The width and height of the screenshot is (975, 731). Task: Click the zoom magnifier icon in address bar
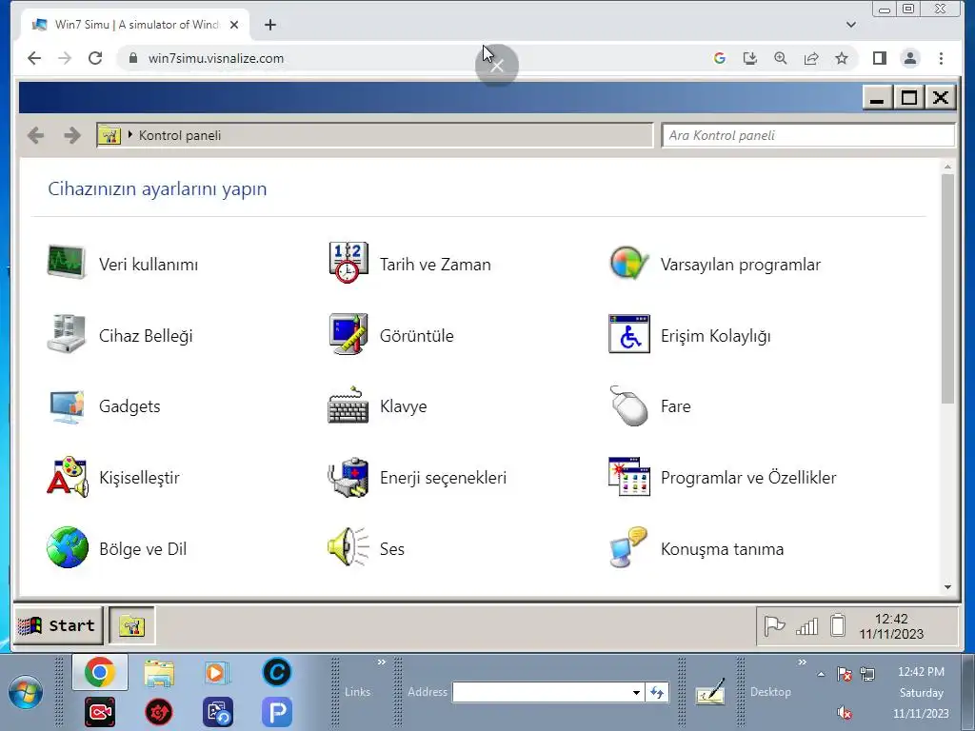(781, 58)
